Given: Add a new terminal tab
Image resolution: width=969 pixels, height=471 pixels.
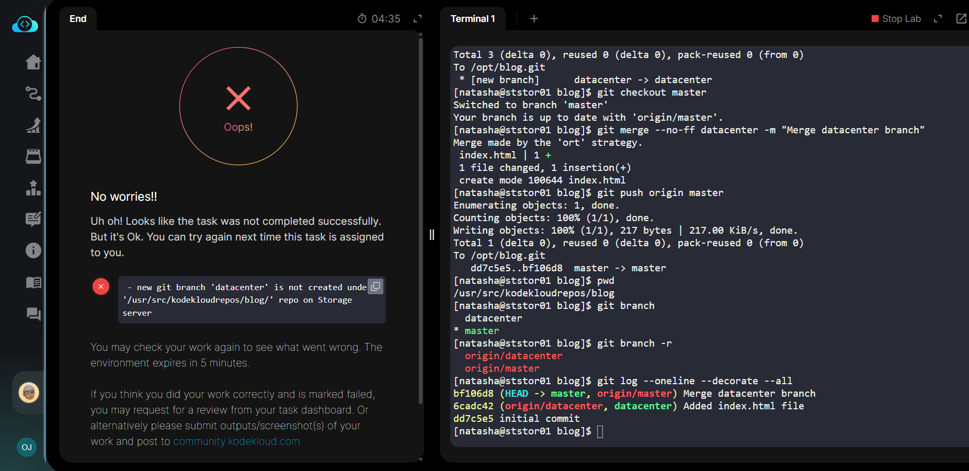Looking at the screenshot, I should [x=534, y=19].
